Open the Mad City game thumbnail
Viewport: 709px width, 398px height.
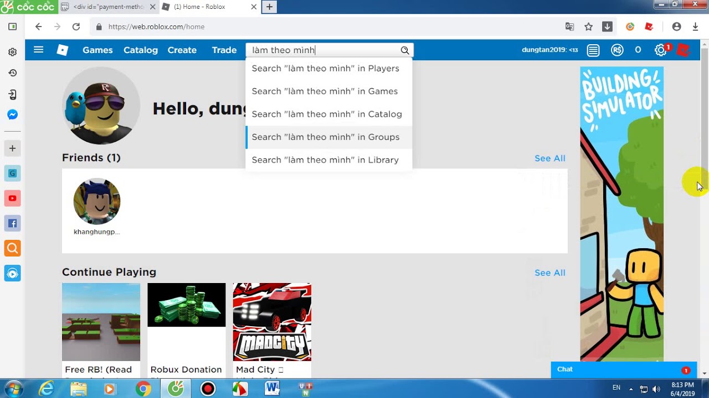[272, 322]
